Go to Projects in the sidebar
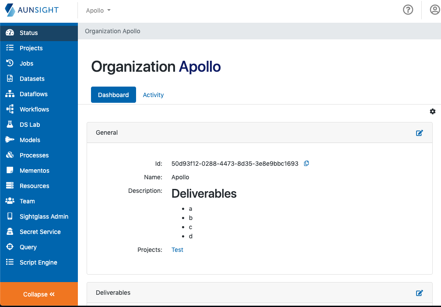 [31, 48]
